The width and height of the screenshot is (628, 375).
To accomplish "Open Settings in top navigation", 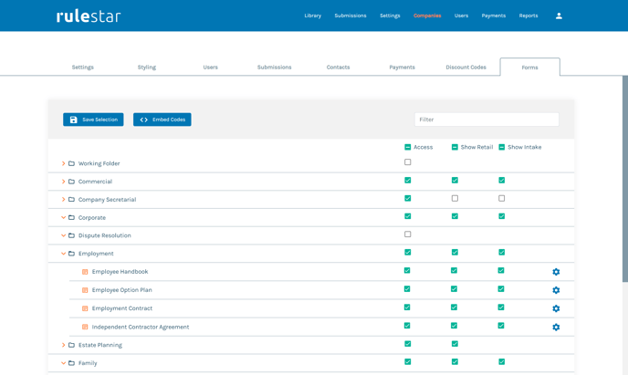I will click(390, 16).
